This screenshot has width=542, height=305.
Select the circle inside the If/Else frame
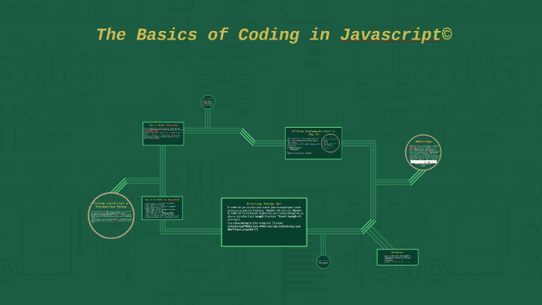point(330,143)
